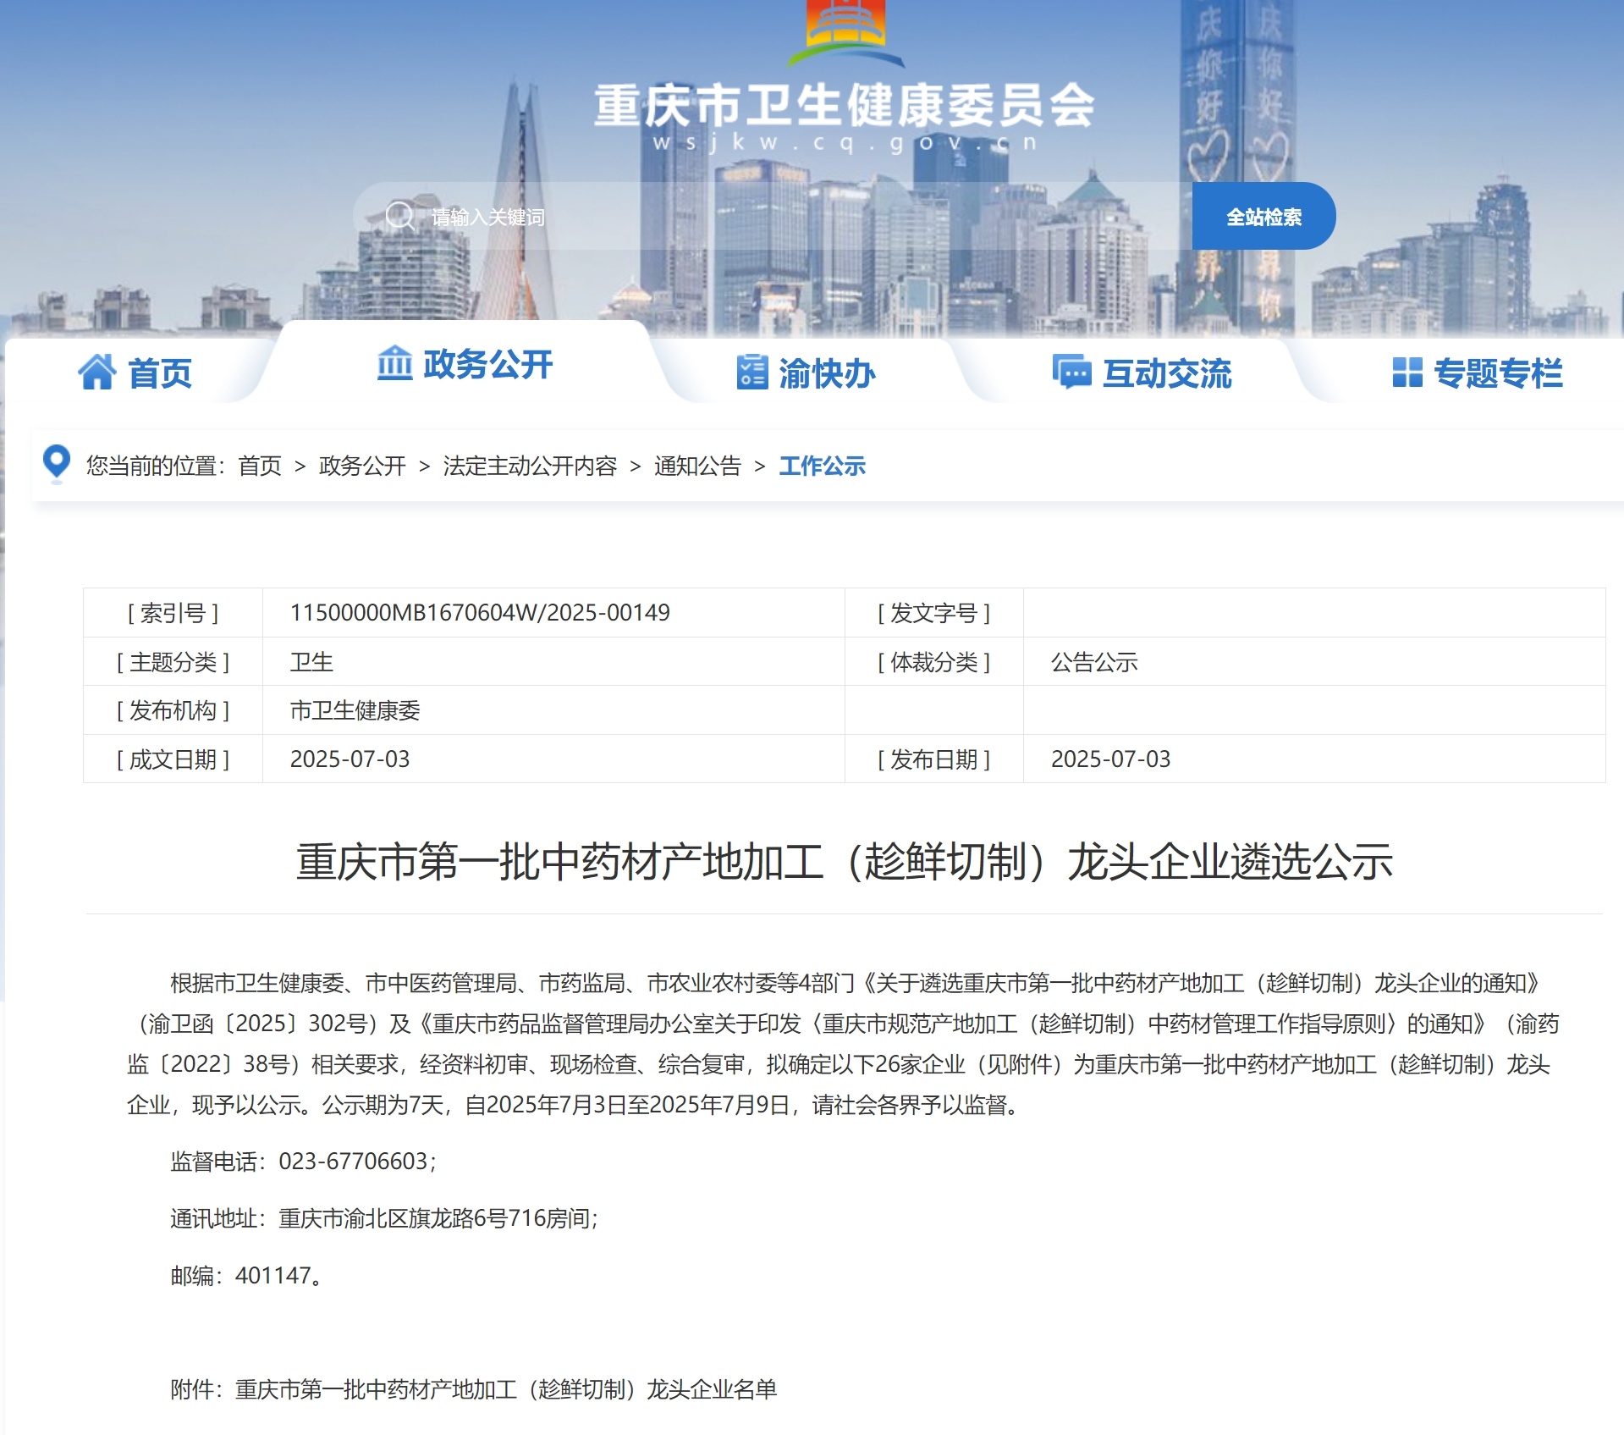Click the website address wsjkw.cq.gov.cn text
Screen dimensions: 1624x1435
pyautogui.click(x=845, y=142)
